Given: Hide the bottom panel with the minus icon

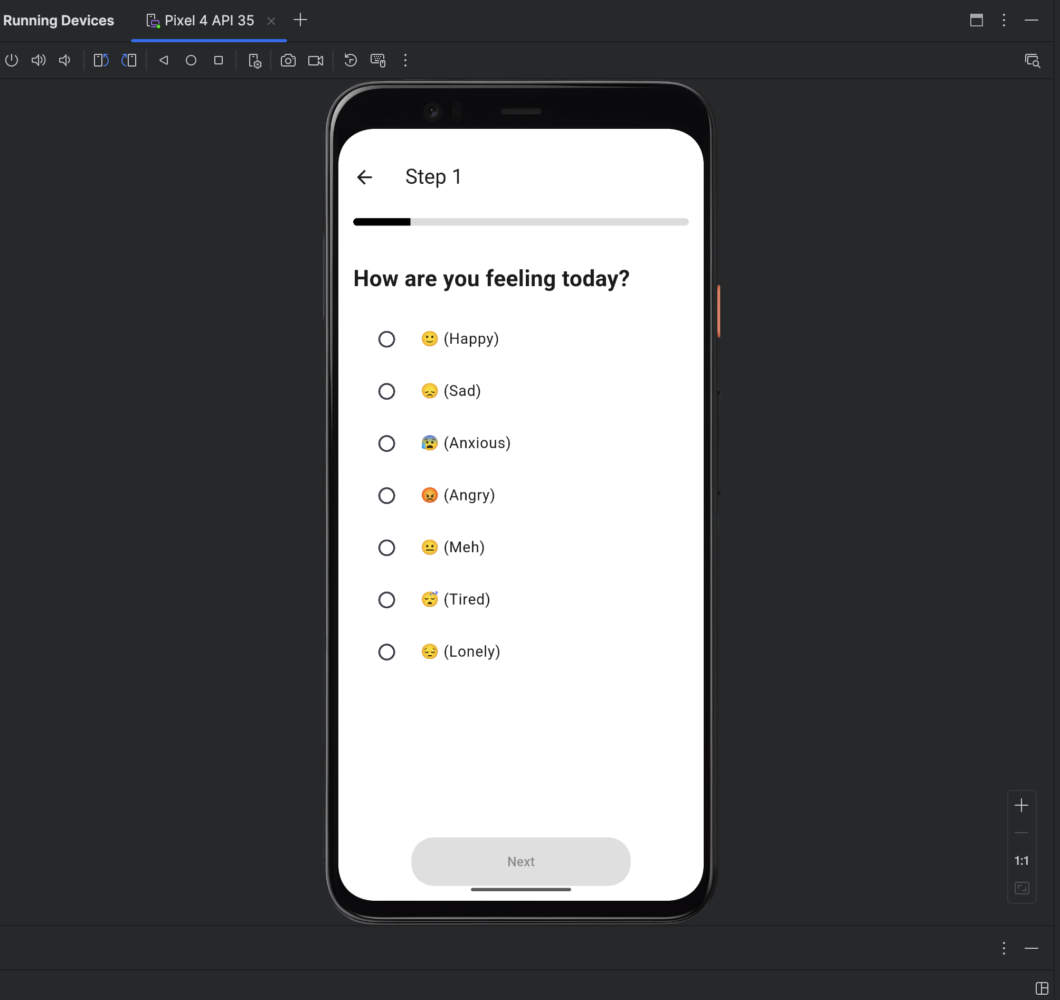Looking at the screenshot, I should tap(1031, 948).
